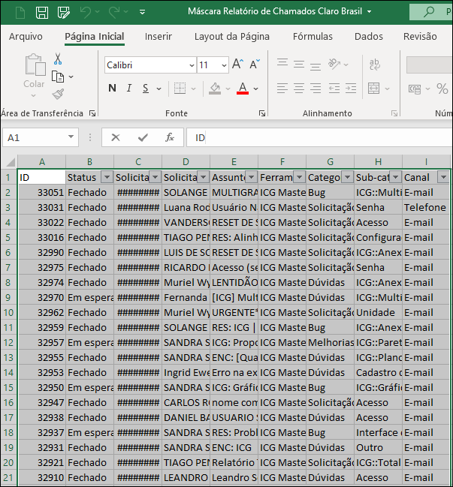Viewport: 453px width, 487px height.
Task: Click cell with ID 33051
Action: 41,193
